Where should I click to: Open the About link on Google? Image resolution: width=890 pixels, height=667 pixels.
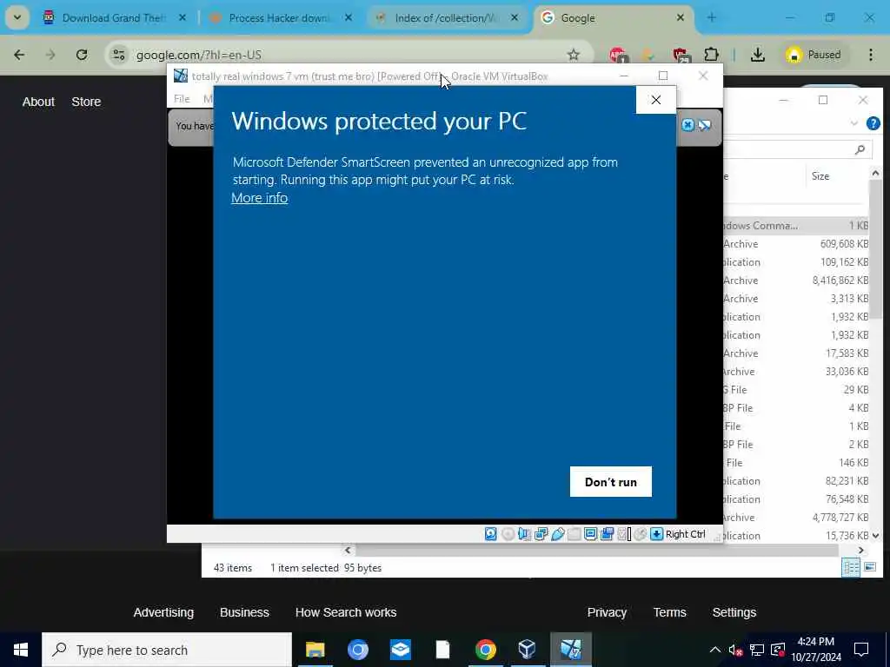38,102
